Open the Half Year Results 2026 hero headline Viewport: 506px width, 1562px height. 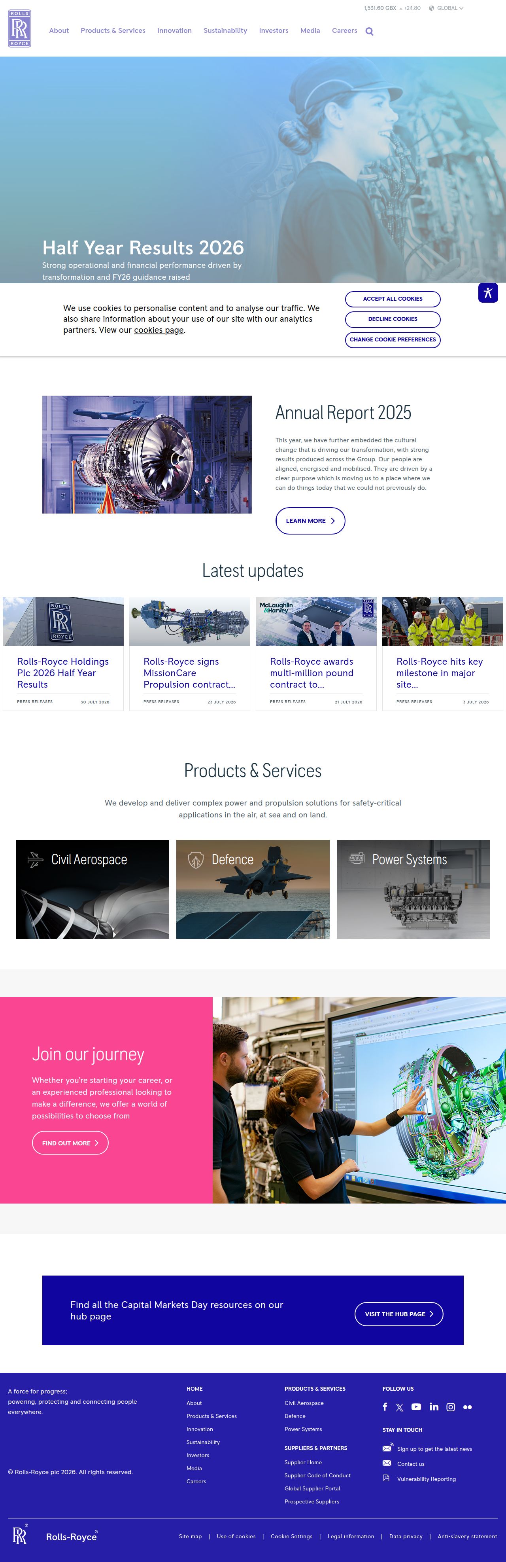[143, 247]
